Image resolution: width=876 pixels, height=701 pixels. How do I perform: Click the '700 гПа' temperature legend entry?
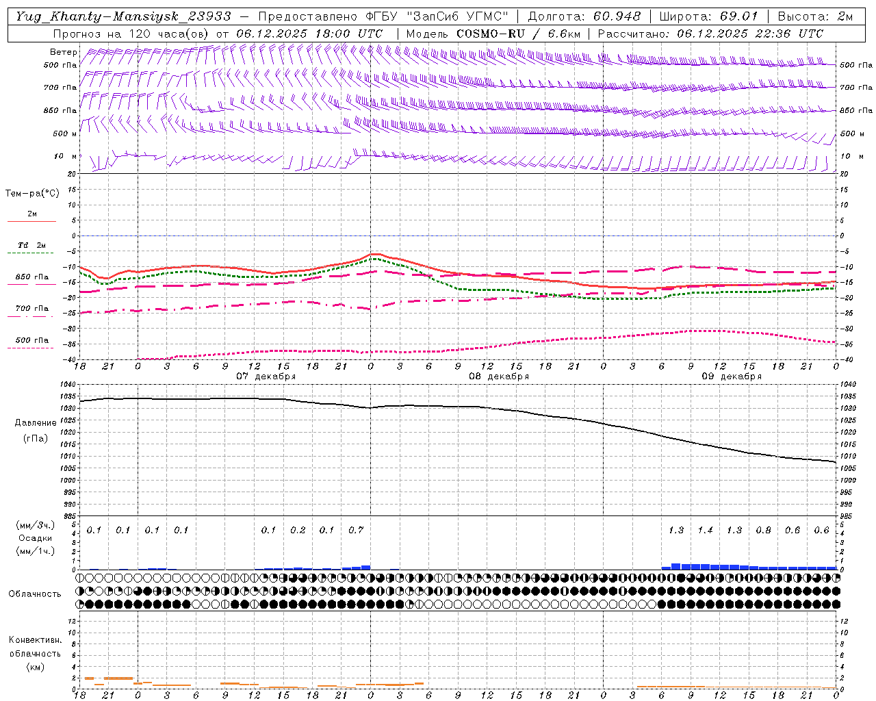pos(32,309)
